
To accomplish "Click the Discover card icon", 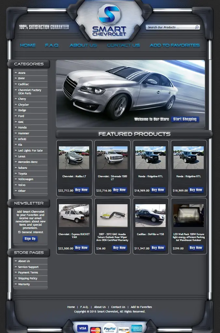I will coord(124,330).
